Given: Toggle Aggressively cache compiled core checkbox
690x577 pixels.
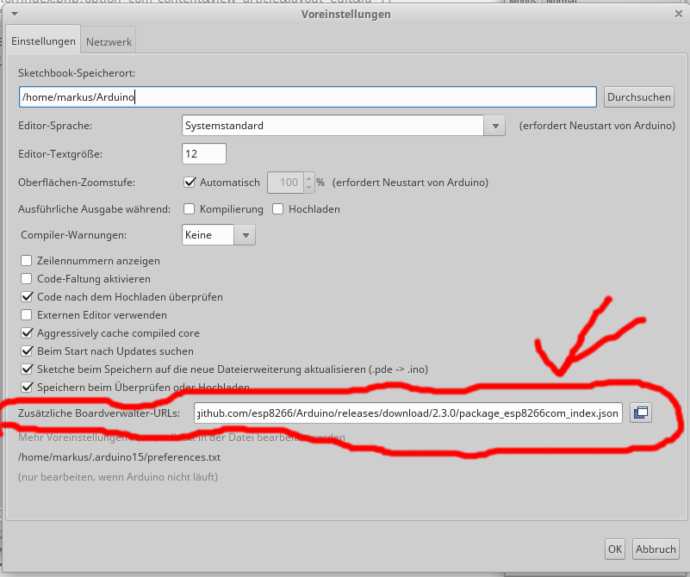Looking at the screenshot, I should coord(27,333).
